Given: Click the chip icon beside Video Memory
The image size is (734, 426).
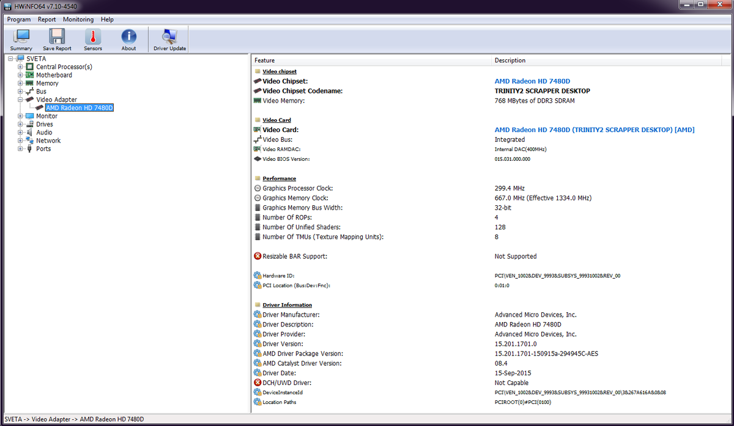Looking at the screenshot, I should tap(258, 100).
